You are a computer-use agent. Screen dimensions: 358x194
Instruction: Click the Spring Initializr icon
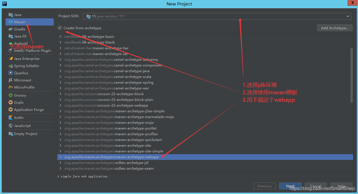[x=11, y=66]
